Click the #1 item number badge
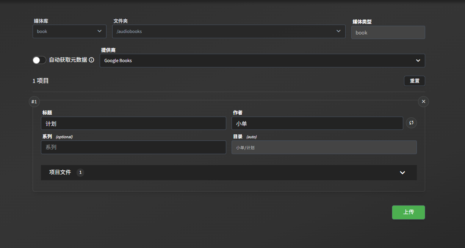 pos(34,101)
